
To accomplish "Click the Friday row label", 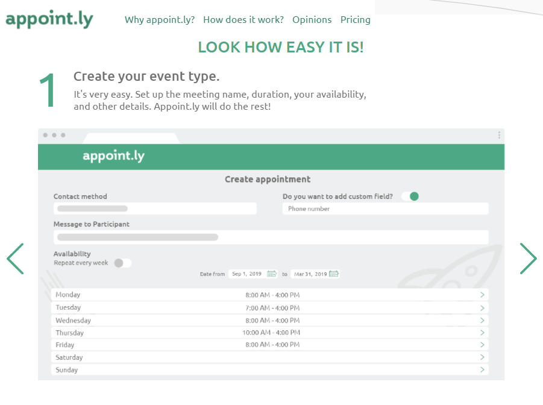I will coord(64,345).
